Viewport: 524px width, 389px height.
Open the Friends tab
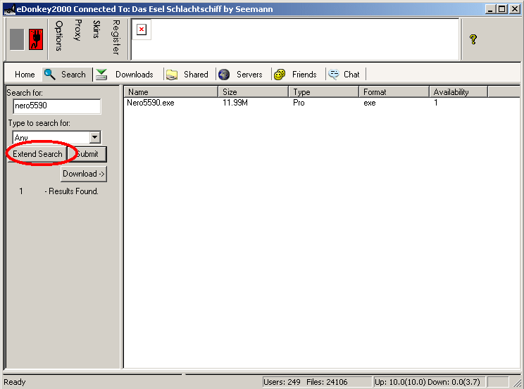[x=304, y=75]
